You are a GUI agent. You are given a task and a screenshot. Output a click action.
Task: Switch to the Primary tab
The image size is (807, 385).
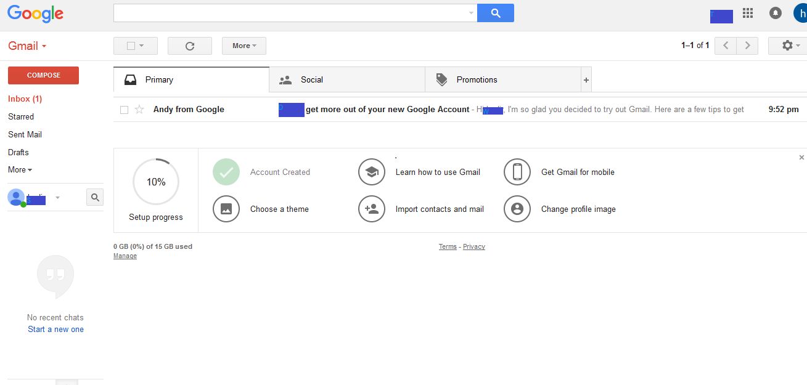coord(192,79)
